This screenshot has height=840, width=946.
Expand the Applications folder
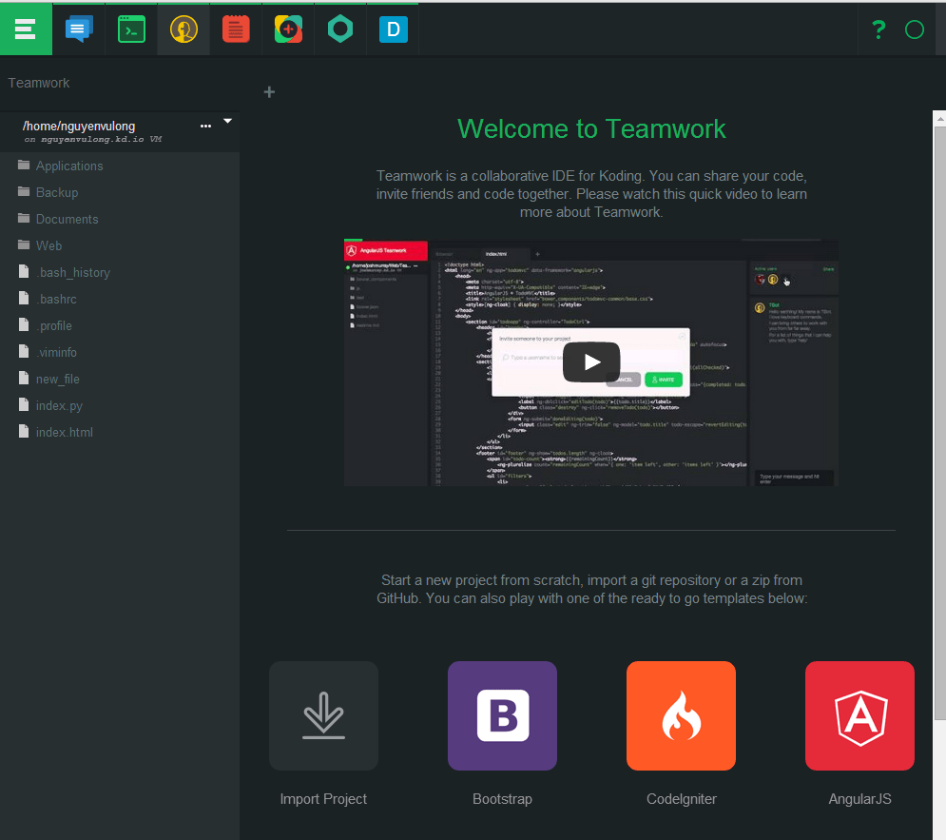point(68,166)
